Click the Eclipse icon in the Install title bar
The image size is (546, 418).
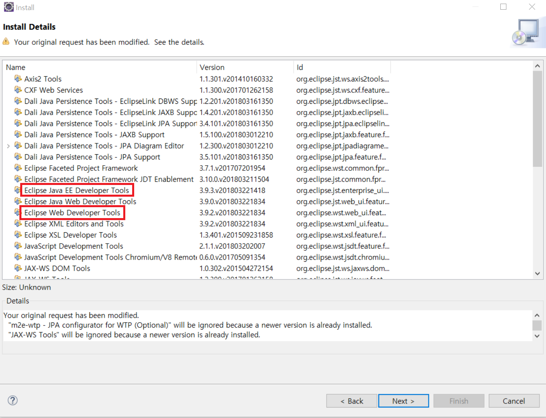(8, 7)
